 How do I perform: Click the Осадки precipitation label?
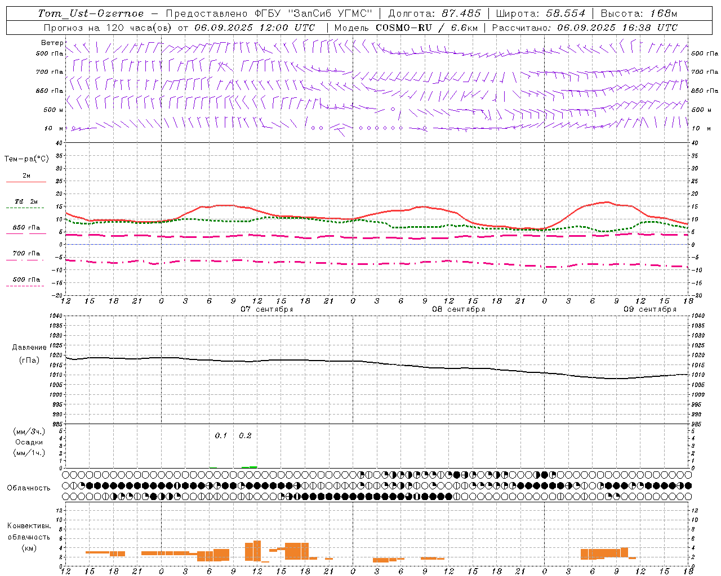point(29,442)
